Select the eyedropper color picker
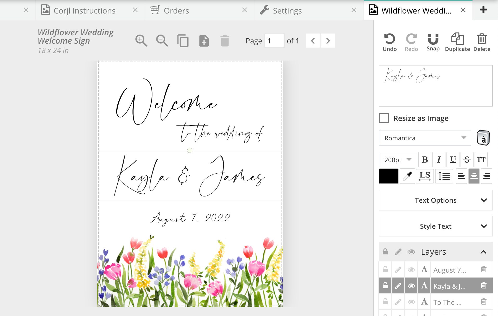The image size is (498, 316). 407,176
